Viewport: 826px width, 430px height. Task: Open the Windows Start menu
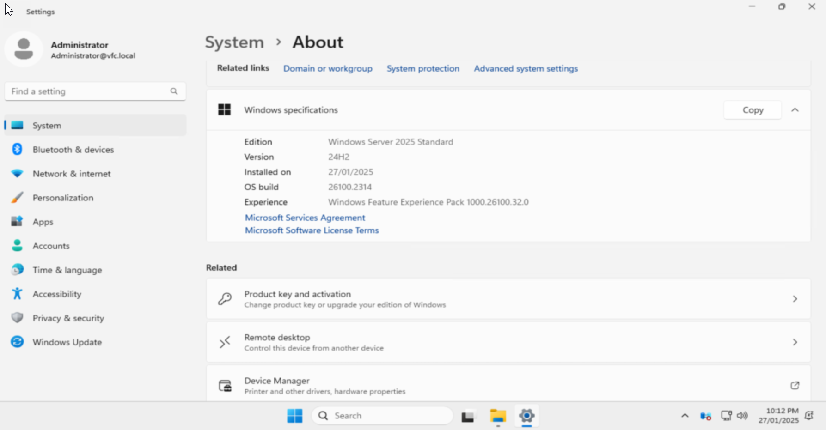tap(294, 416)
